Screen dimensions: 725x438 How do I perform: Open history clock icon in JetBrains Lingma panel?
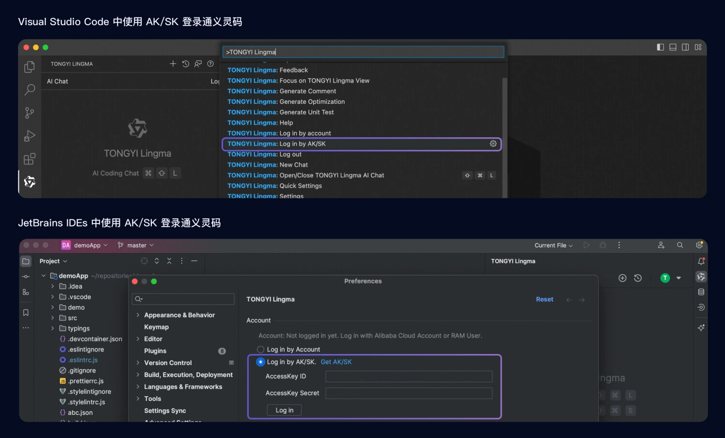click(x=638, y=278)
